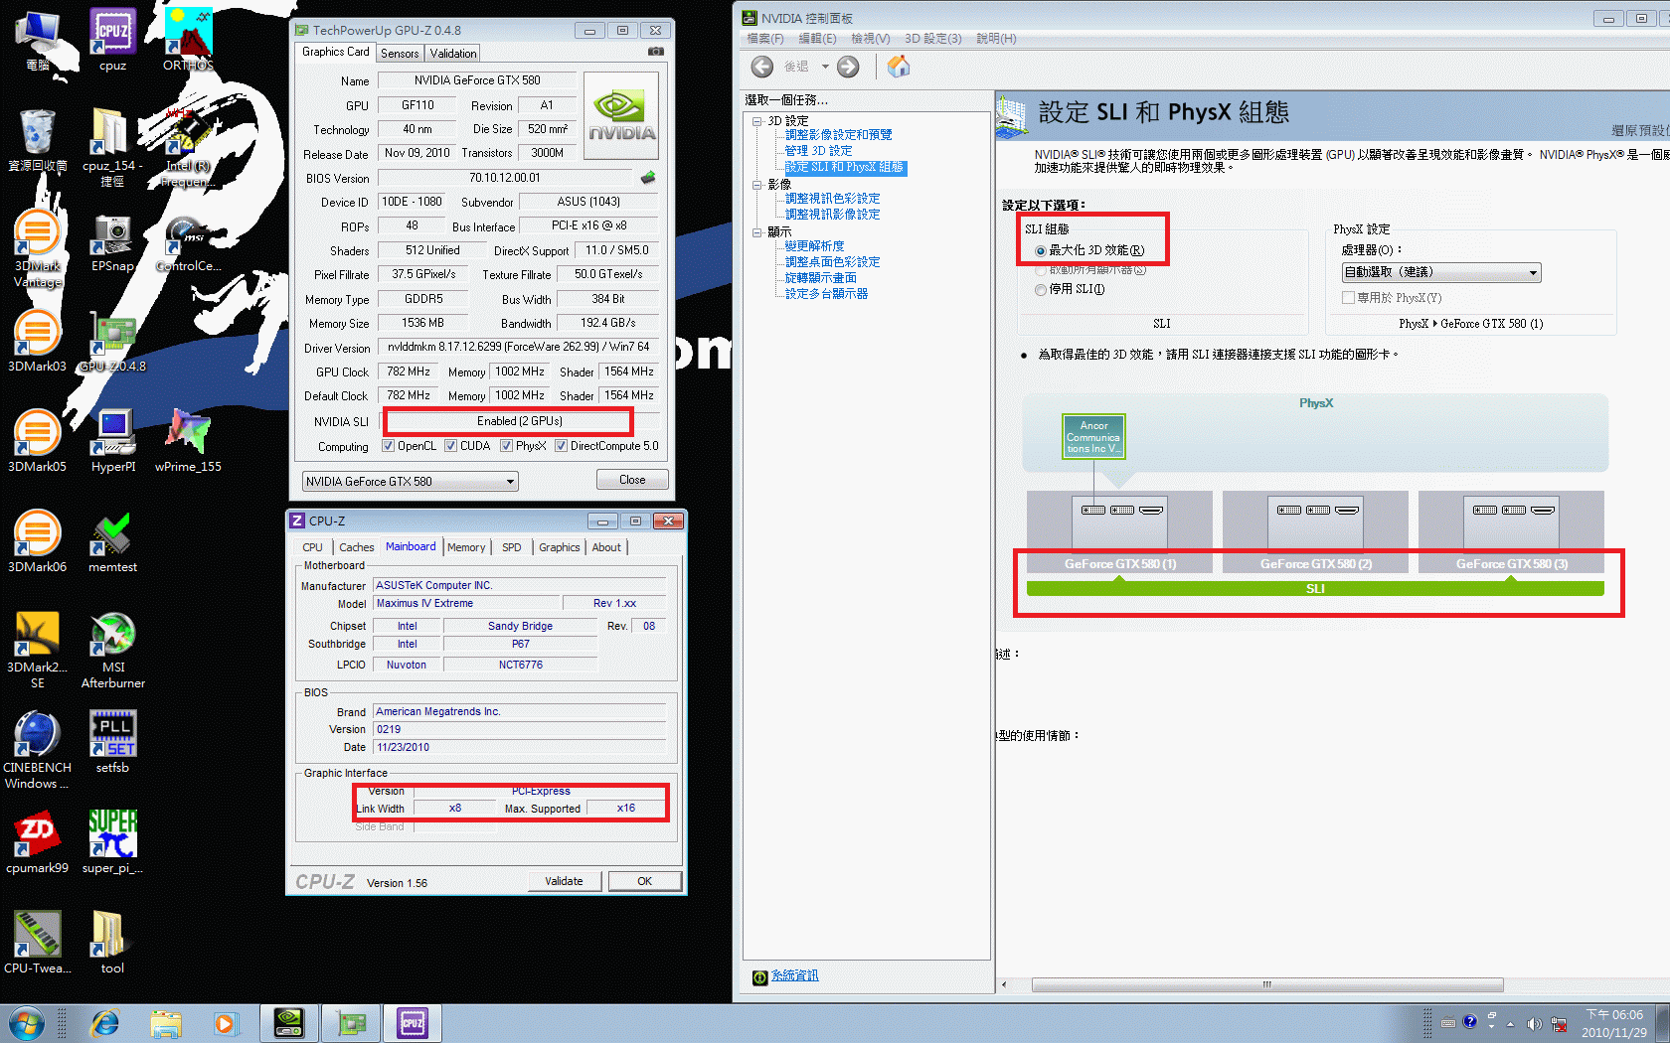Collapse the 3D settings tree node
The width and height of the screenshot is (1670, 1043).
[x=756, y=121]
